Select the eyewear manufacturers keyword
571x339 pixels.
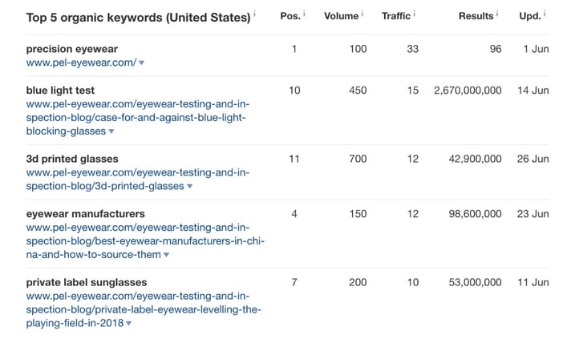pos(85,214)
